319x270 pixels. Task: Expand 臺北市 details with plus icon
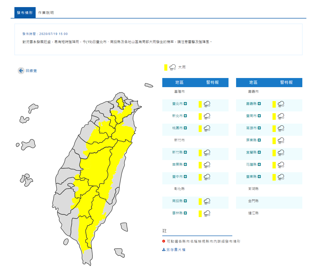(185, 104)
